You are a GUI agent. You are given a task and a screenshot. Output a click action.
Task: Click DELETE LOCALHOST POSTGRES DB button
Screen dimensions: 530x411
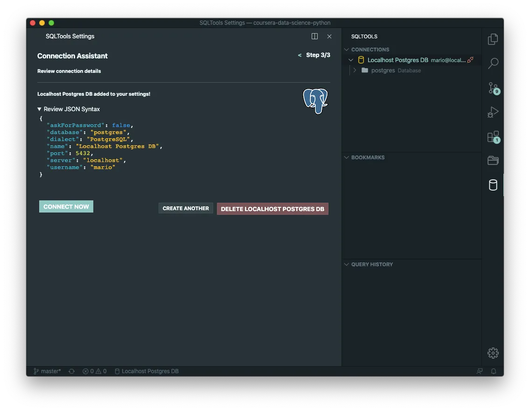(272, 209)
